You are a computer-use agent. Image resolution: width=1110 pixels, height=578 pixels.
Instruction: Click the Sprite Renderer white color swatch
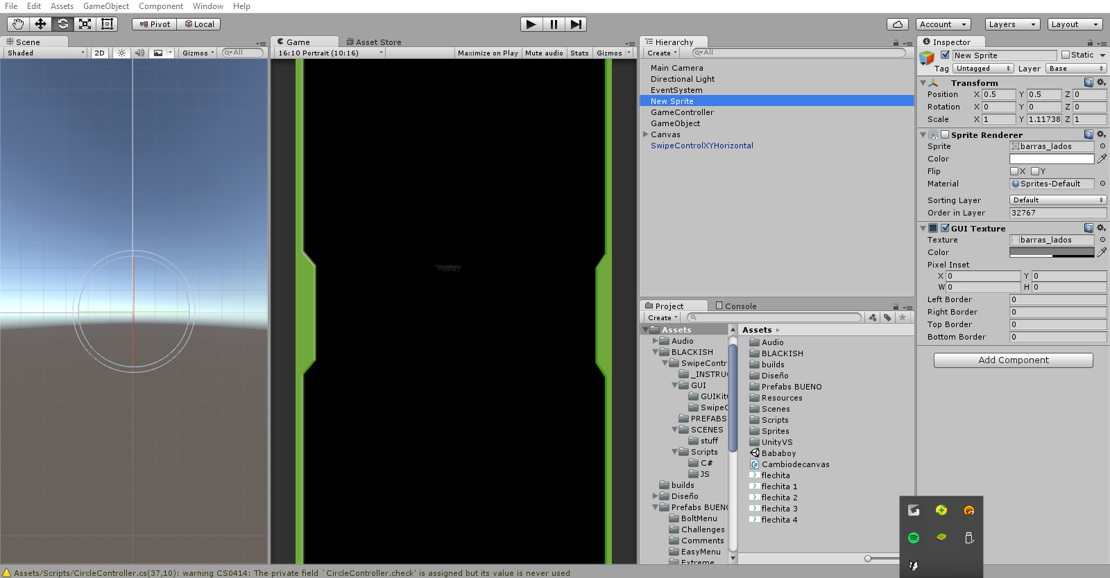tap(1052, 159)
